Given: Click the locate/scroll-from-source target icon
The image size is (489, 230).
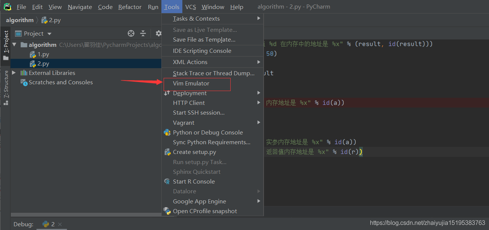Looking at the screenshot, I should coord(131,33).
